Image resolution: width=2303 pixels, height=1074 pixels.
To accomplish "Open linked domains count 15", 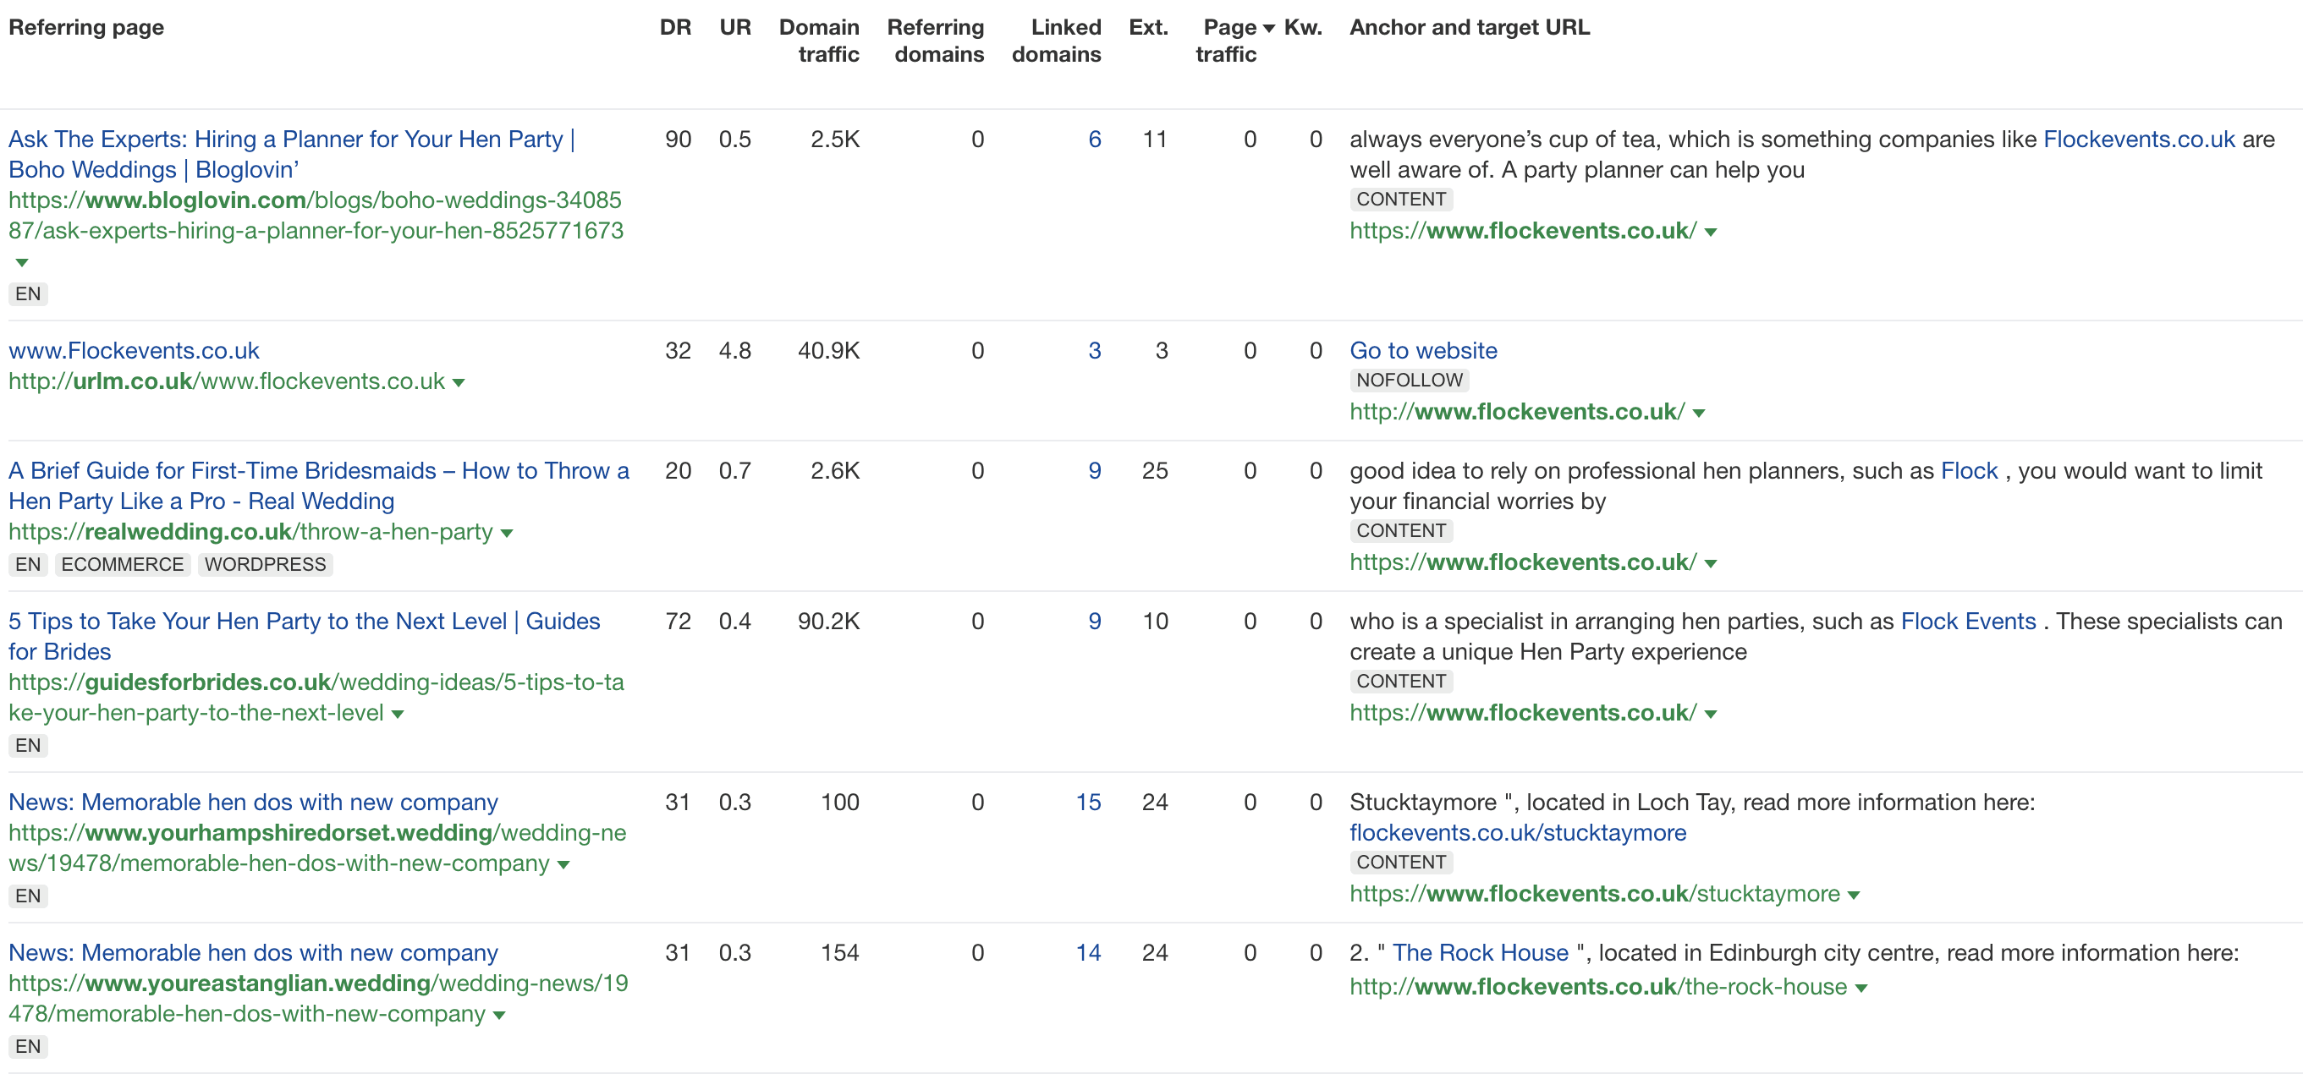I will (1088, 803).
